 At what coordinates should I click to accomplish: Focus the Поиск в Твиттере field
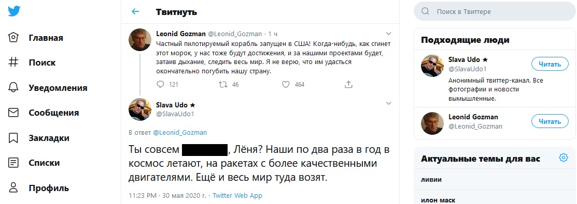[495, 11]
